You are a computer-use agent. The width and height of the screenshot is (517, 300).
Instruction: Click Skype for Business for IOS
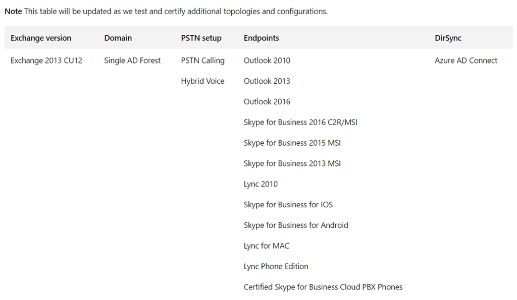tap(288, 205)
